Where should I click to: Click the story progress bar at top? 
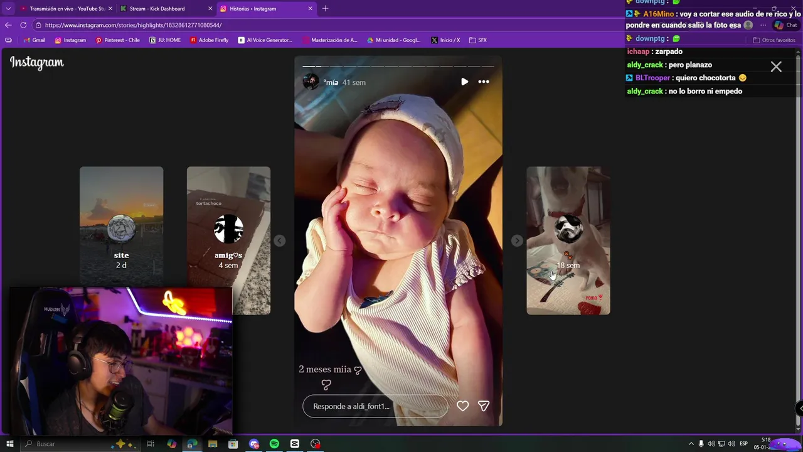pos(398,66)
